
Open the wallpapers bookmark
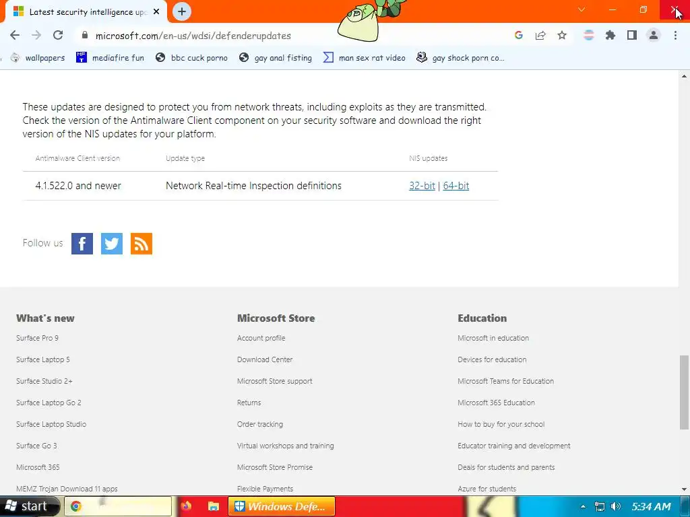click(x=38, y=58)
